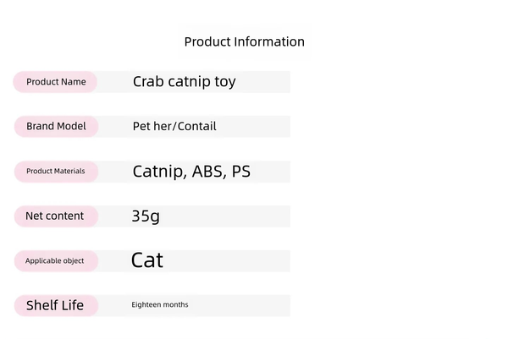Select the pink "Shelf Life" label

[55, 305]
